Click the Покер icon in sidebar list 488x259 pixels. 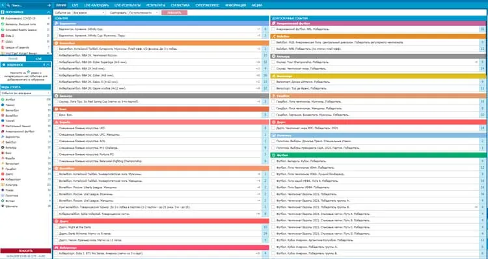click(x=3, y=190)
